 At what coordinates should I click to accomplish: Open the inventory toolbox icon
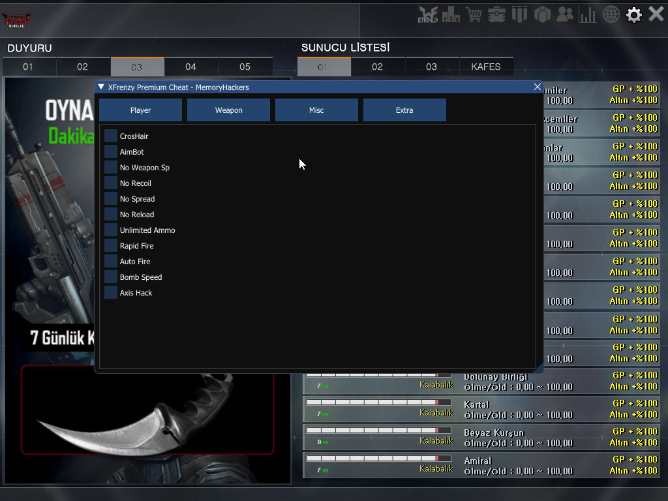(496, 15)
